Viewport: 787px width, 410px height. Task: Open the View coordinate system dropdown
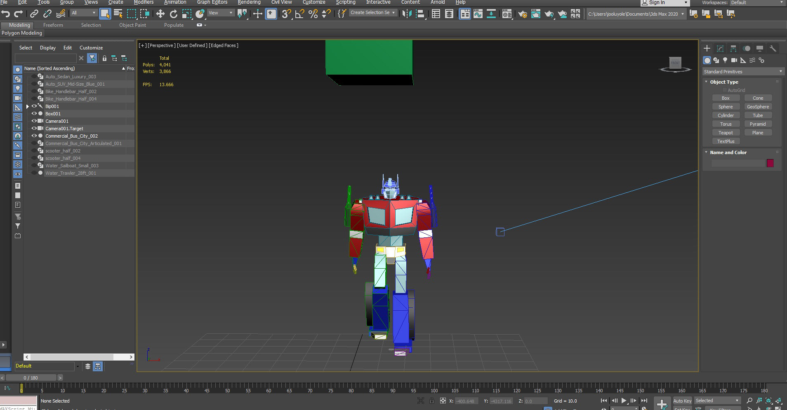[220, 13]
